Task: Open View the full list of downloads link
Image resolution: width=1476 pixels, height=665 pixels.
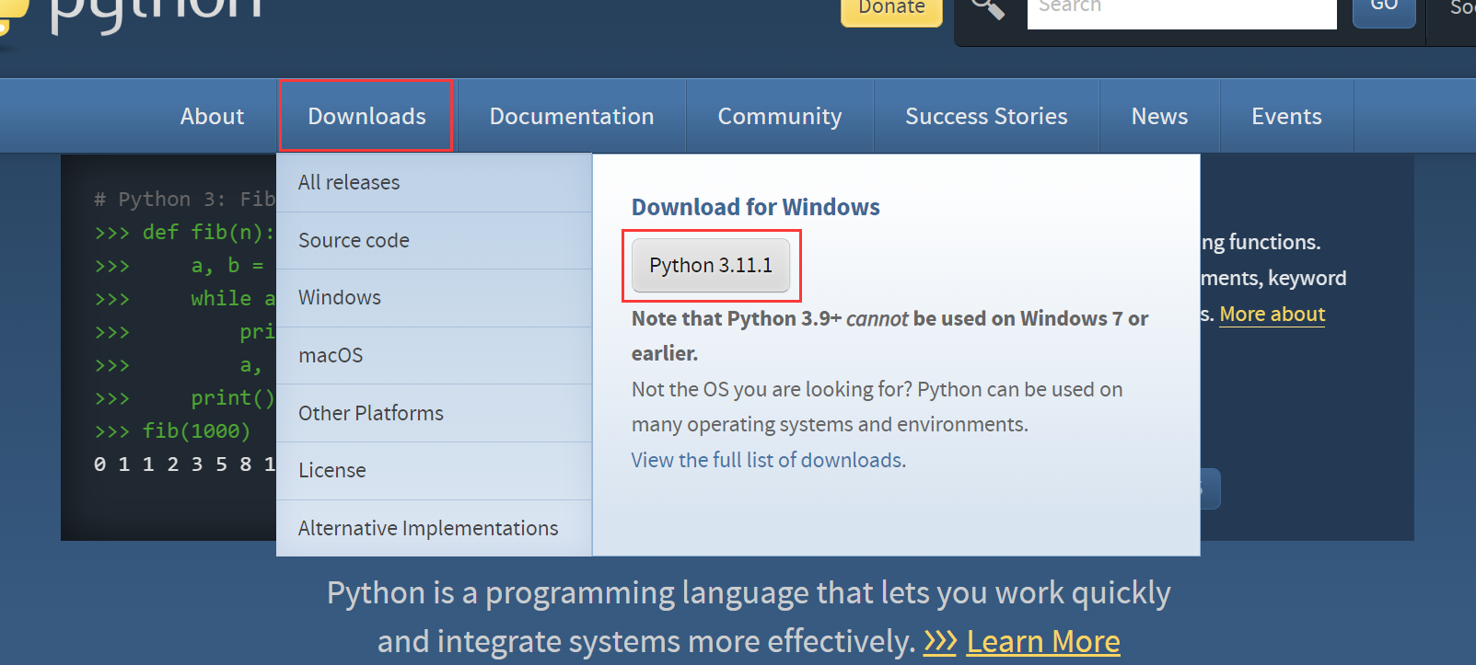Action: click(767, 460)
